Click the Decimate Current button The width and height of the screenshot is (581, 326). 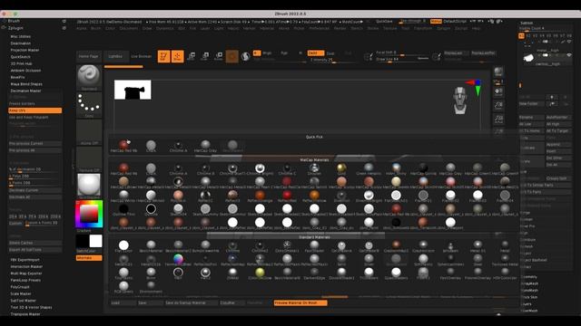coord(34,190)
